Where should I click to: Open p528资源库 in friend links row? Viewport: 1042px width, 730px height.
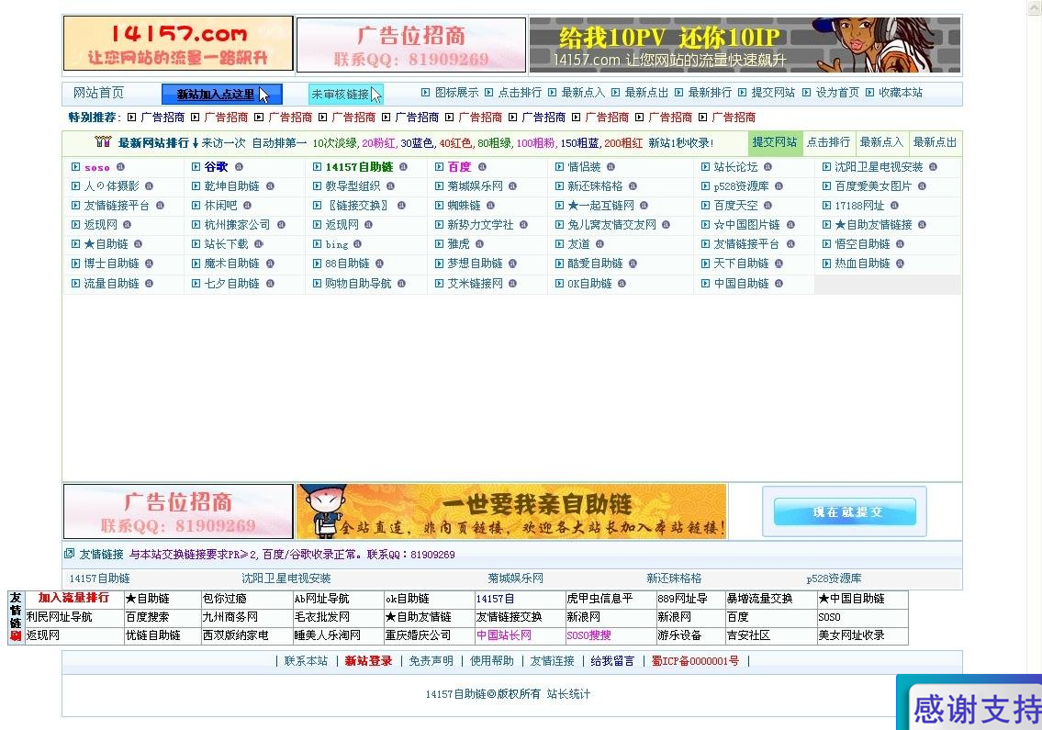(x=834, y=578)
